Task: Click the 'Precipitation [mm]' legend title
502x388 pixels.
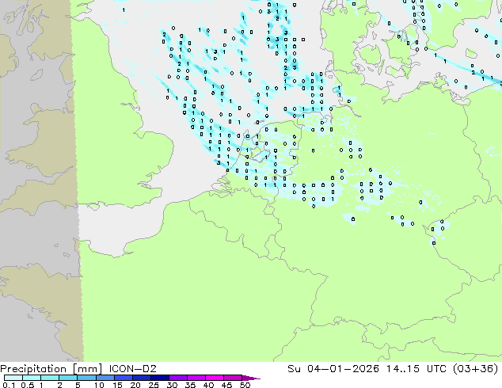Action: point(51,369)
